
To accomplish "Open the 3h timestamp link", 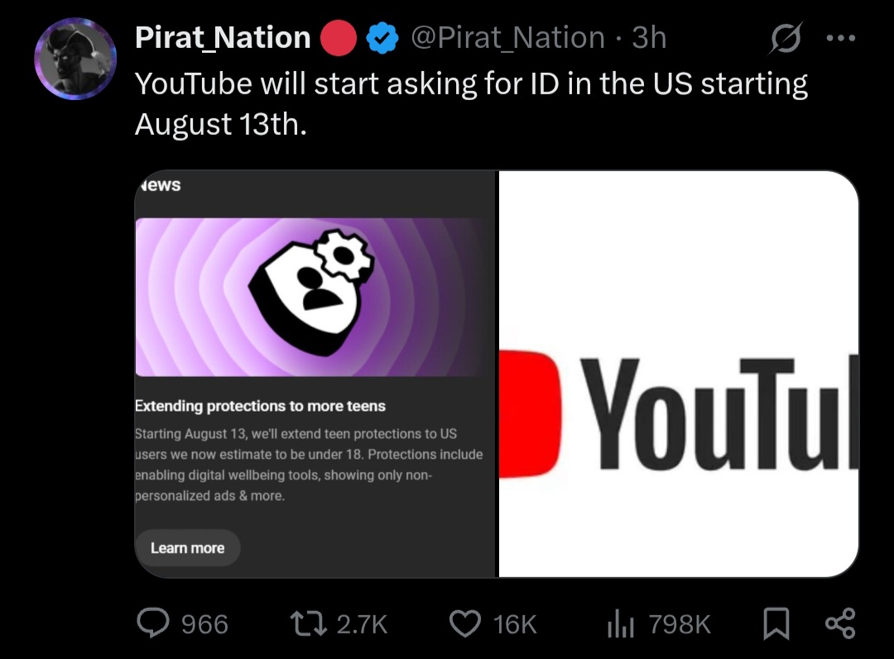I will tap(649, 37).
